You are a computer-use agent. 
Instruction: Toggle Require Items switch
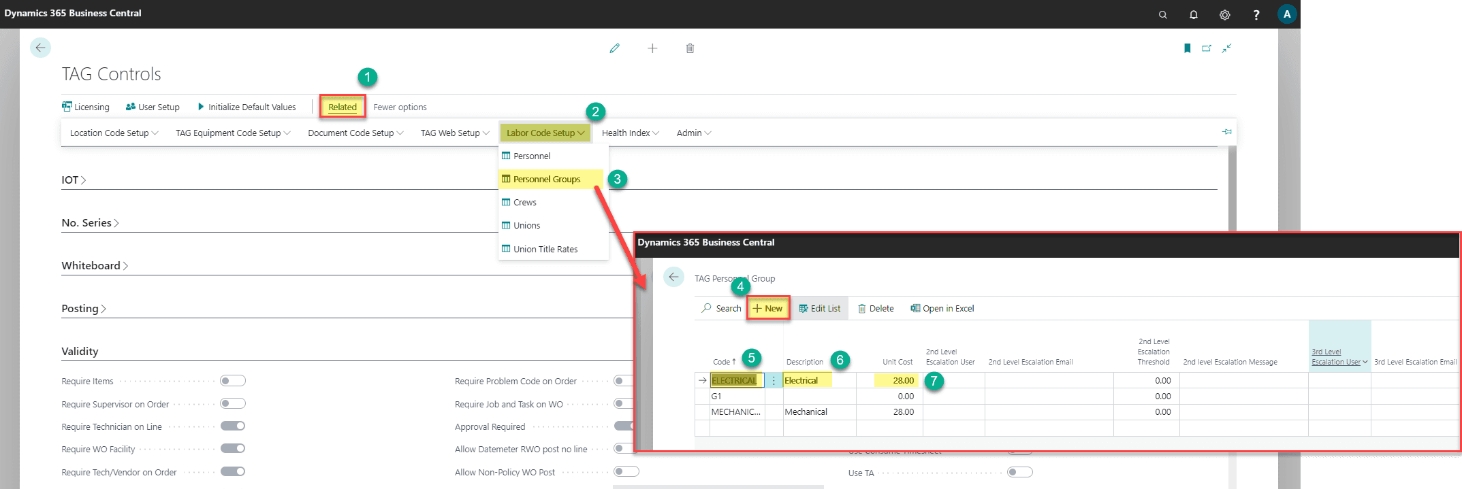[232, 381]
